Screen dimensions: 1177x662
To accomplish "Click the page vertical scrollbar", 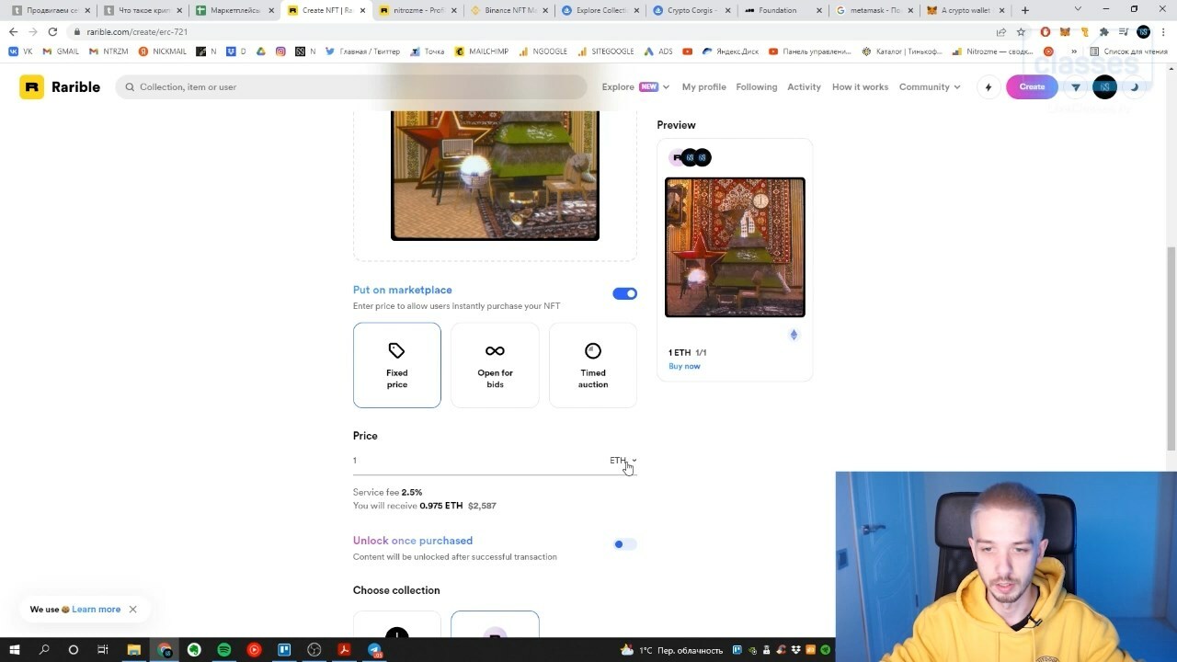I will coord(1171,349).
